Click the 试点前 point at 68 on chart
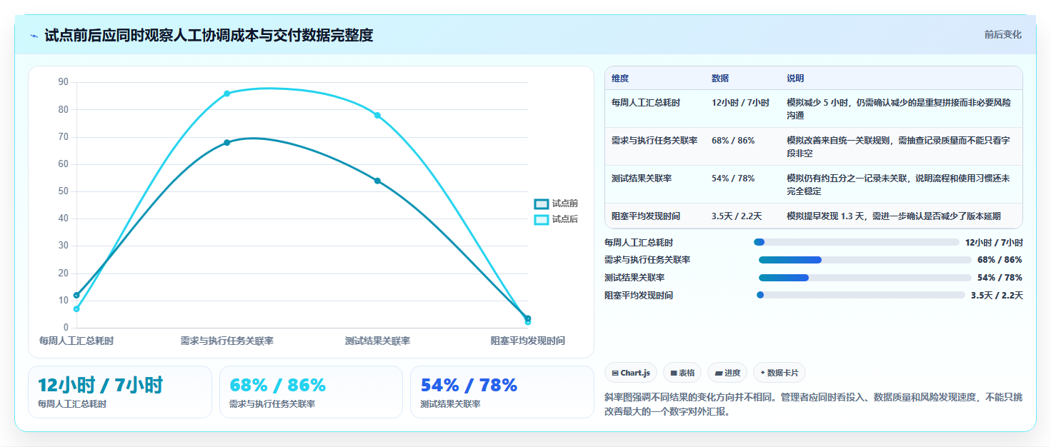 tap(227, 143)
